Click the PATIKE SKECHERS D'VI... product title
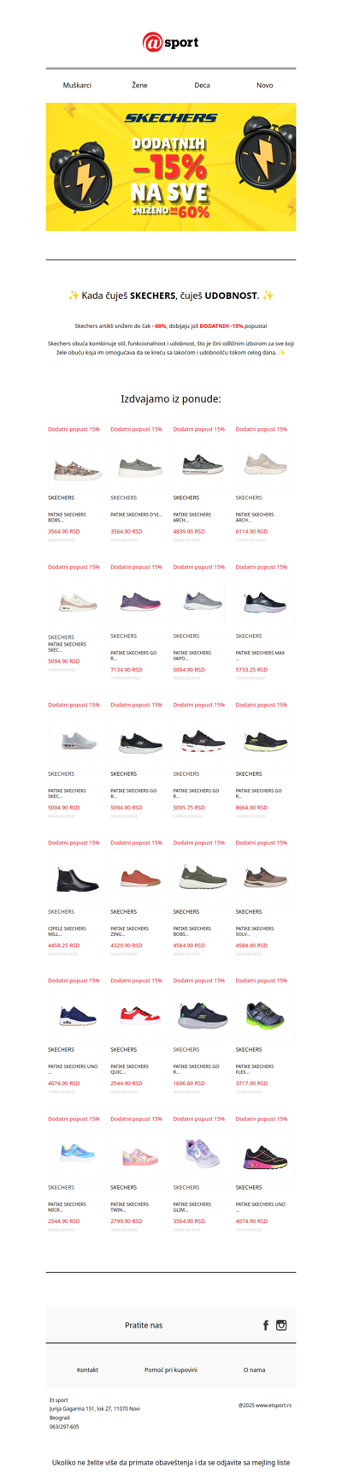This screenshot has height=1480, width=342. point(136,515)
